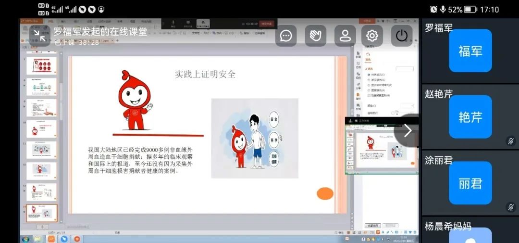
Task: Click the red end-share button in floating bar
Action: click(267, 24)
